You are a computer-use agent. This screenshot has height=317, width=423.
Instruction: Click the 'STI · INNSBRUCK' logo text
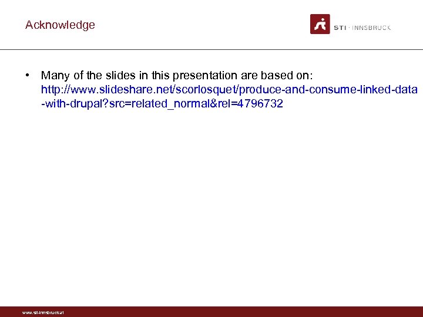tap(362, 28)
